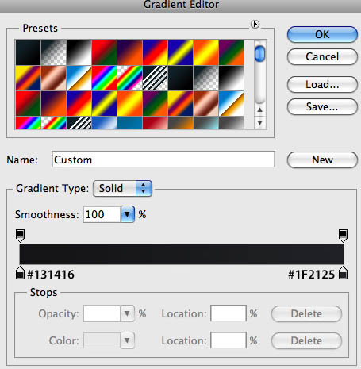Open the Presets flyout menu arrow
This screenshot has width=361, height=369.
point(255,25)
